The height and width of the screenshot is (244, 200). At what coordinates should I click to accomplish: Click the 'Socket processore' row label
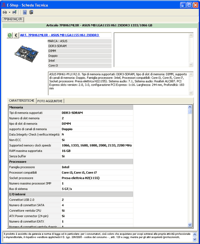pos(21,178)
